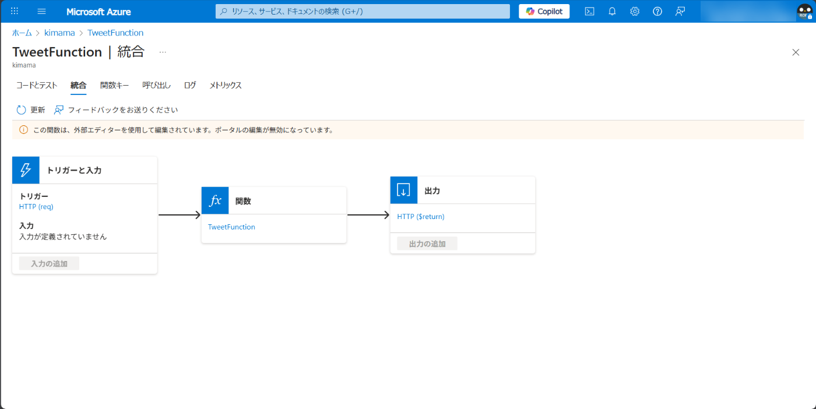Open the Azure apps grid launcher
This screenshot has height=409, width=816.
[x=15, y=11]
